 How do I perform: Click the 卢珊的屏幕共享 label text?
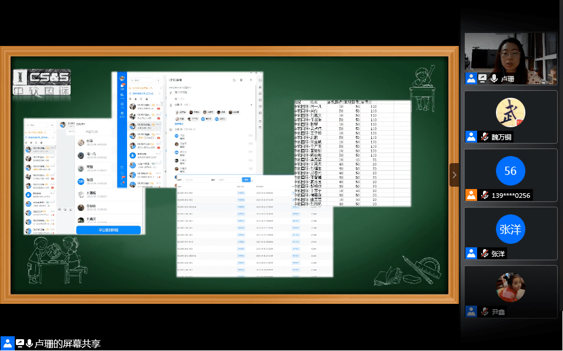click(x=68, y=343)
